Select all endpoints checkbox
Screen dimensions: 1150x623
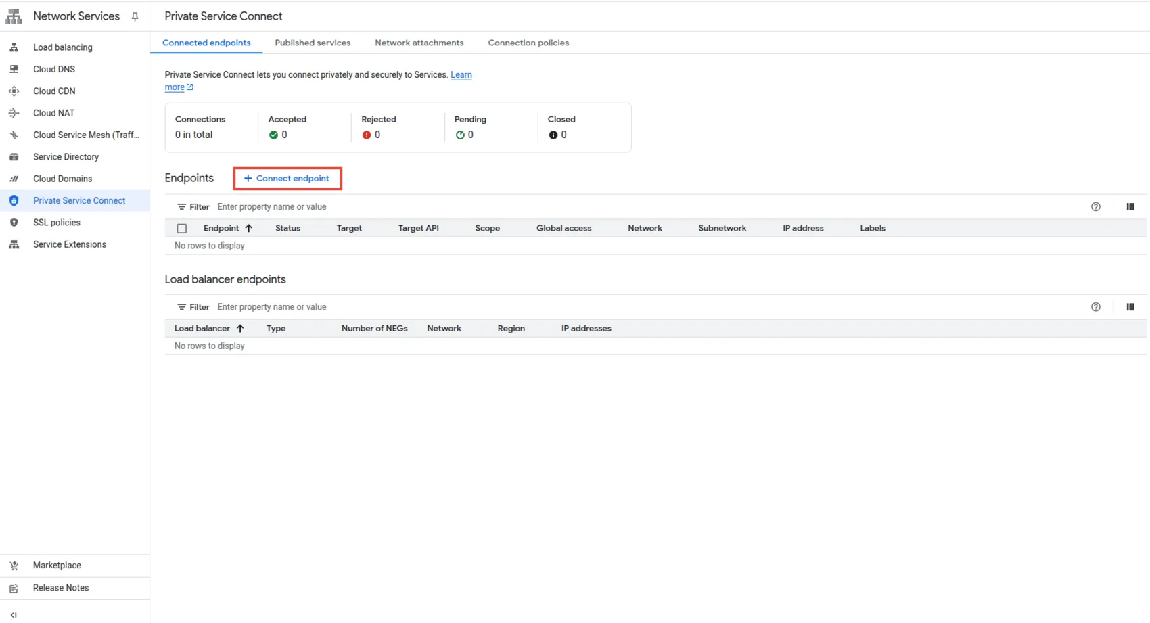click(x=182, y=229)
